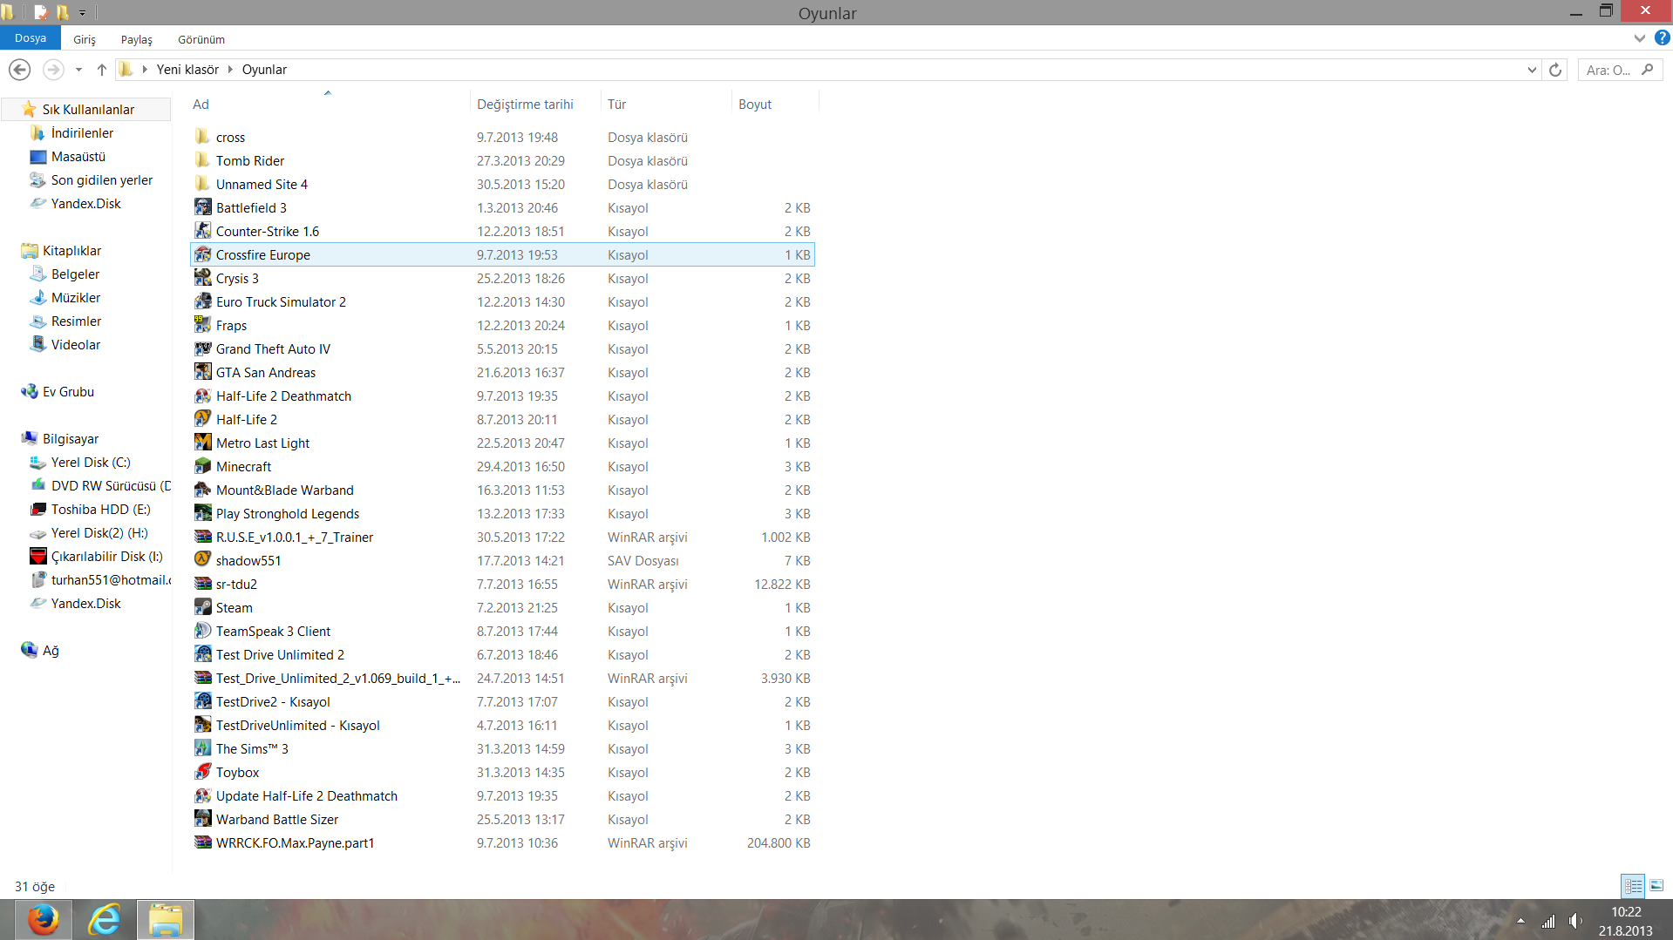Open Belgeler library in sidebar
This screenshot has height=940, width=1673.
(75, 274)
